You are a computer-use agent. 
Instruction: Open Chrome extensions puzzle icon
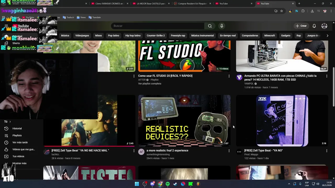pyautogui.click(x=303, y=11)
